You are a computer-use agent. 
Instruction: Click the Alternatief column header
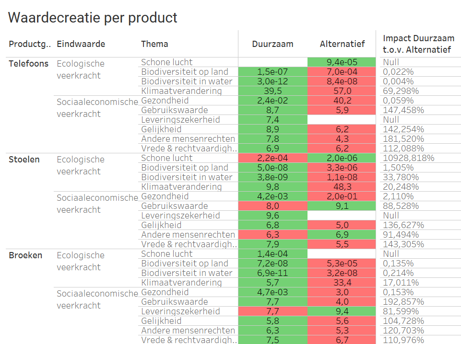pos(342,44)
